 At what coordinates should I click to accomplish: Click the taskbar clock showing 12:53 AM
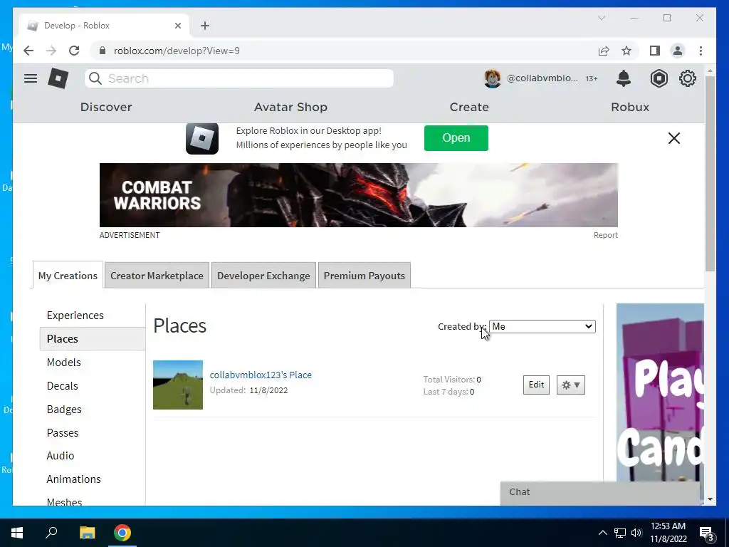pos(668,533)
